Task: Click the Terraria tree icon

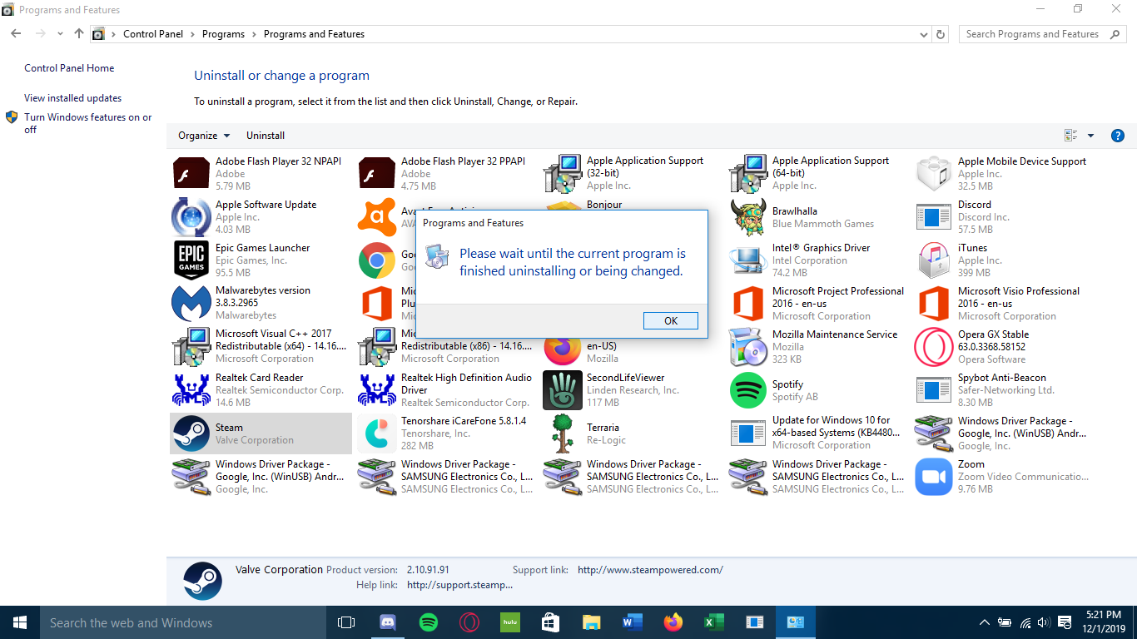Action: (563, 433)
